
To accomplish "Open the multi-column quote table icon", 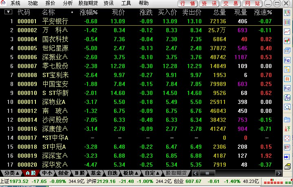I will point(287,22).
